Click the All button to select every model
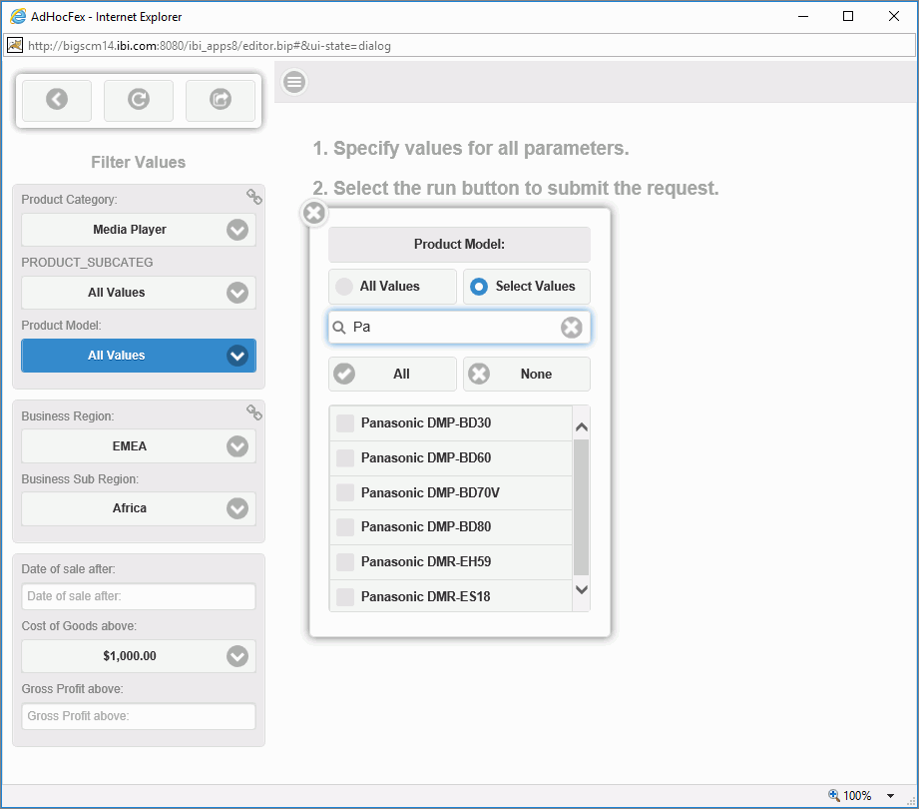The width and height of the screenshot is (919, 809). point(392,374)
